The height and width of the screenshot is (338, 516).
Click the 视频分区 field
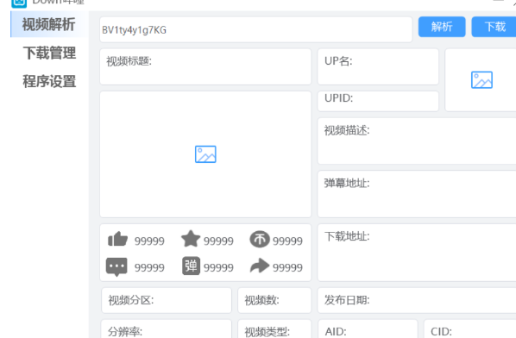167,301
